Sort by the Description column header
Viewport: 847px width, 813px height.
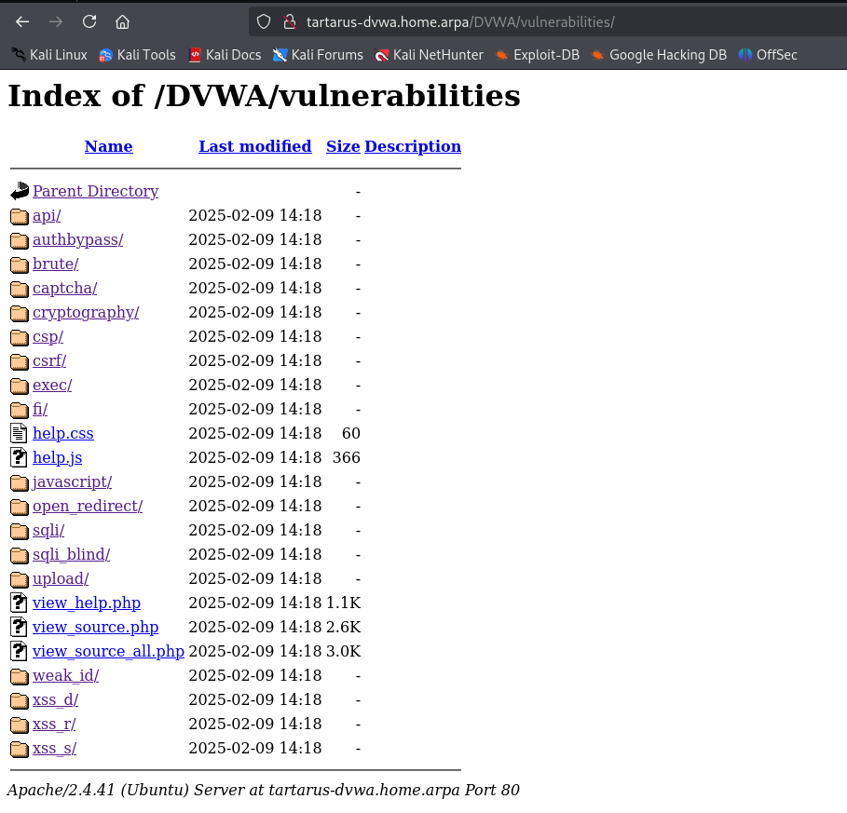[x=412, y=146]
